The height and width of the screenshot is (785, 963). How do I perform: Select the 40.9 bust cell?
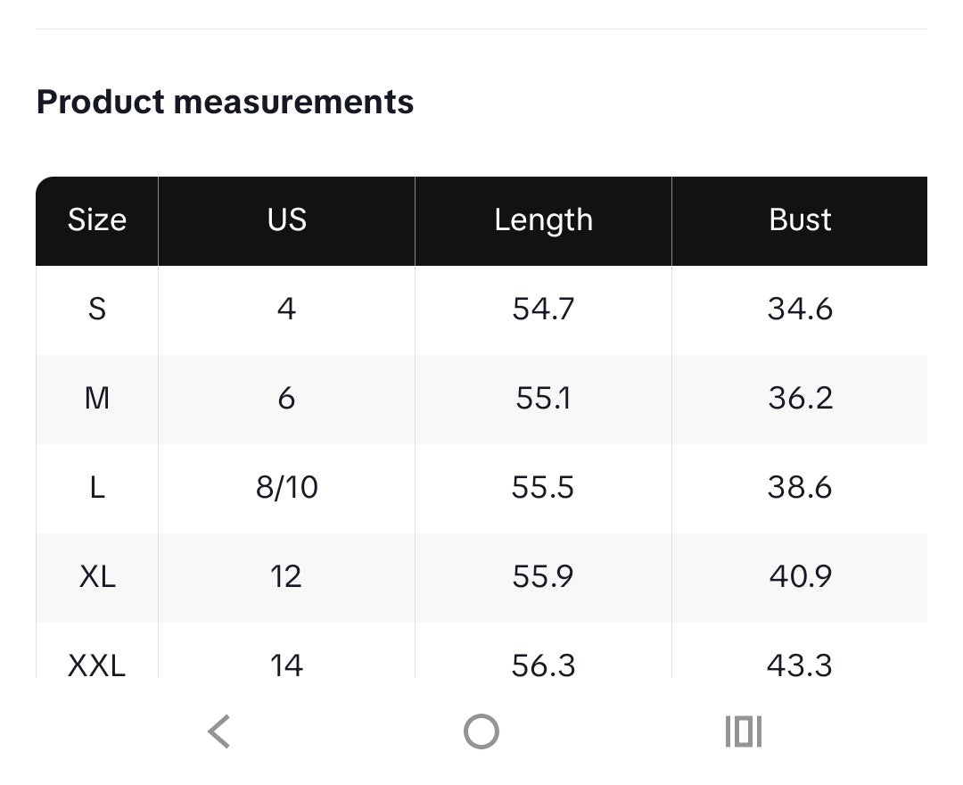tap(800, 577)
